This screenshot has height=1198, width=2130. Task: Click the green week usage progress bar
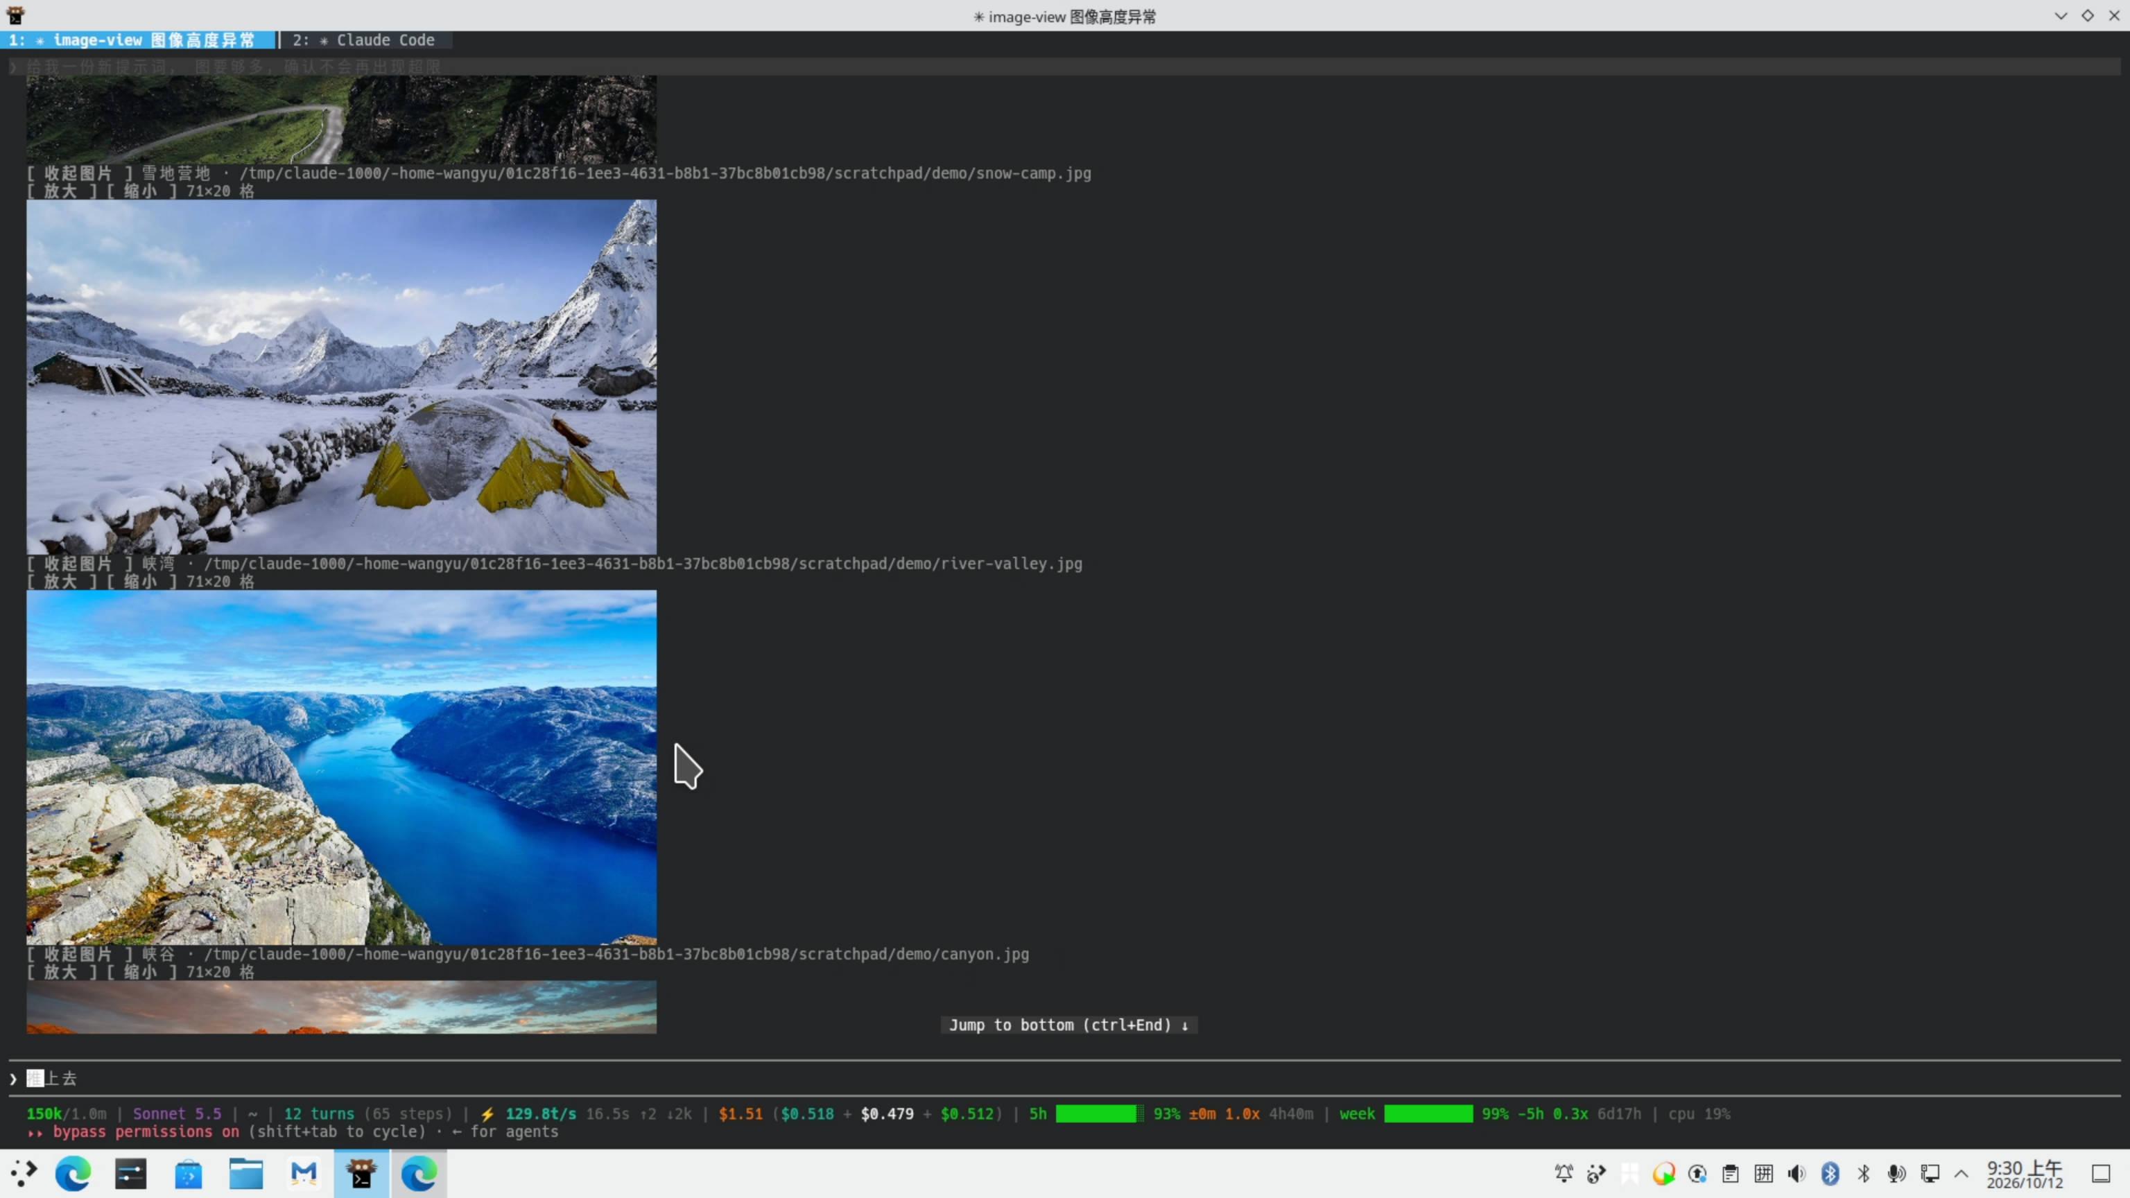coord(1428,1113)
